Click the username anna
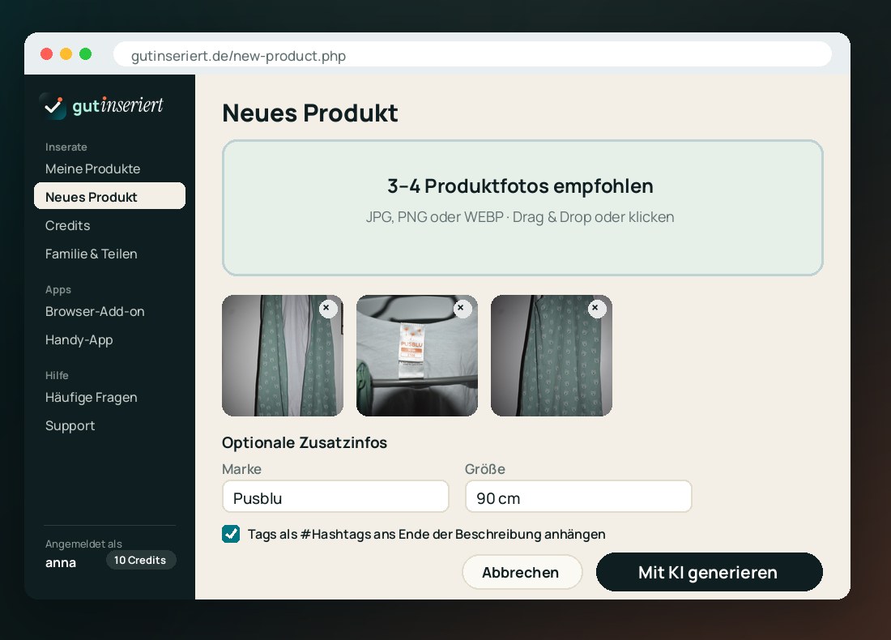The image size is (891, 640). click(x=61, y=563)
